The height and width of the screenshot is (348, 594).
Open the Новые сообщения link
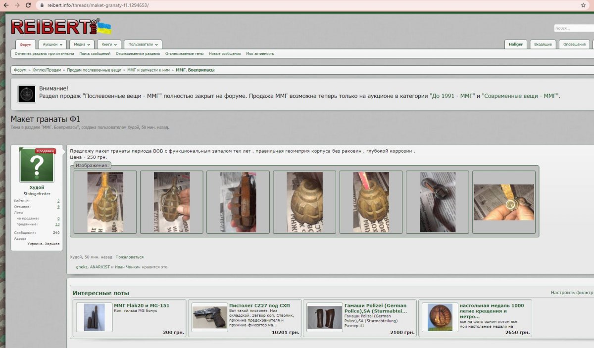[225, 53]
